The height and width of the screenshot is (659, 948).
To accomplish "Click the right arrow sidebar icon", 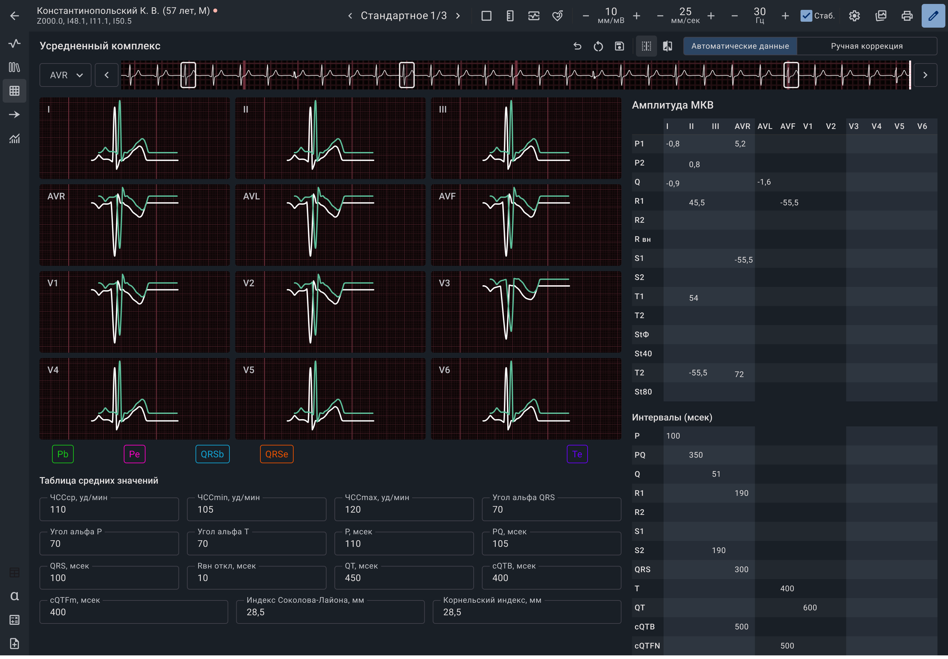I will (x=14, y=114).
